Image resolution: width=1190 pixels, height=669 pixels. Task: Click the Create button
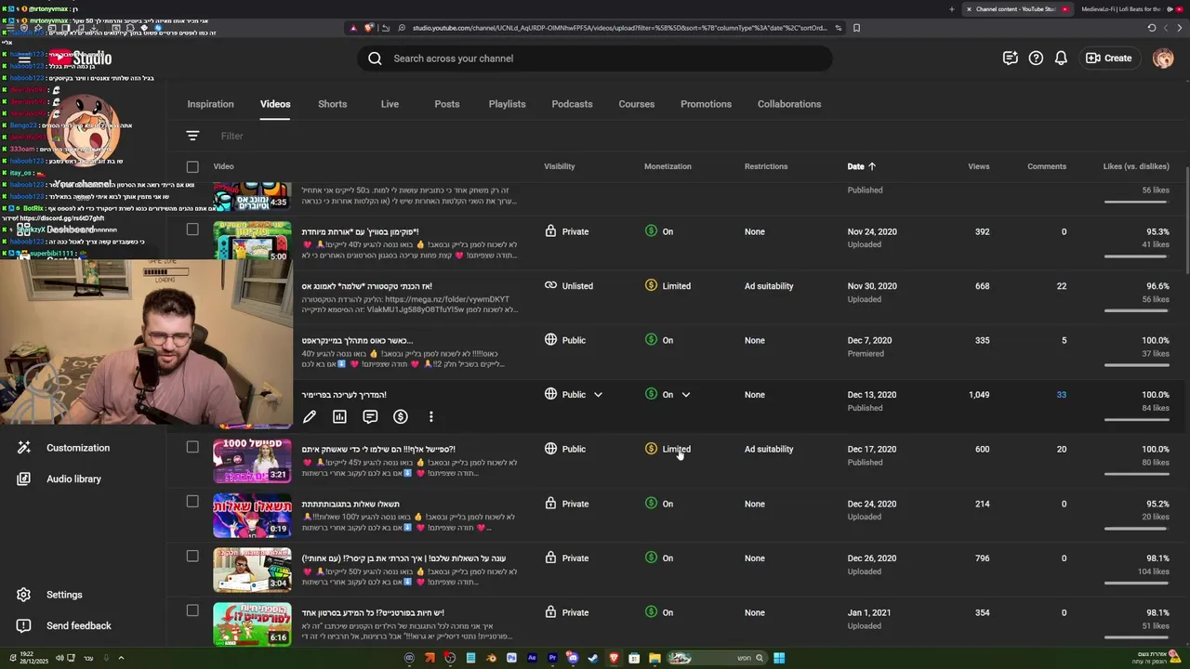(x=1109, y=59)
